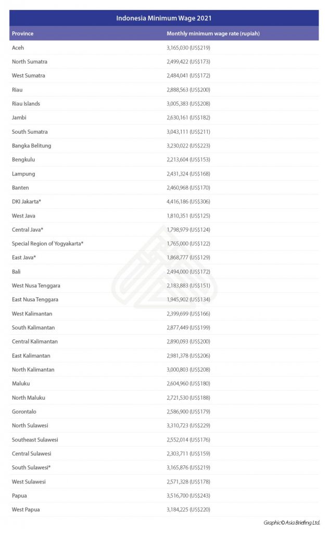Click the Graphic Asia Briefing Ltd. credit
Screen dimensions: 329x533
coord(292,523)
